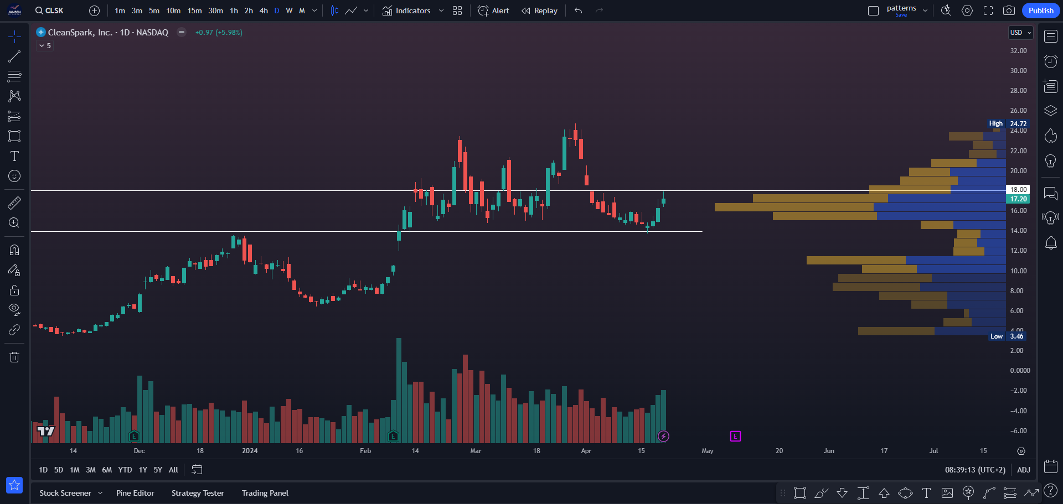1063x504 pixels.
Task: Switch to the 4h timeframe
Action: pos(264,11)
